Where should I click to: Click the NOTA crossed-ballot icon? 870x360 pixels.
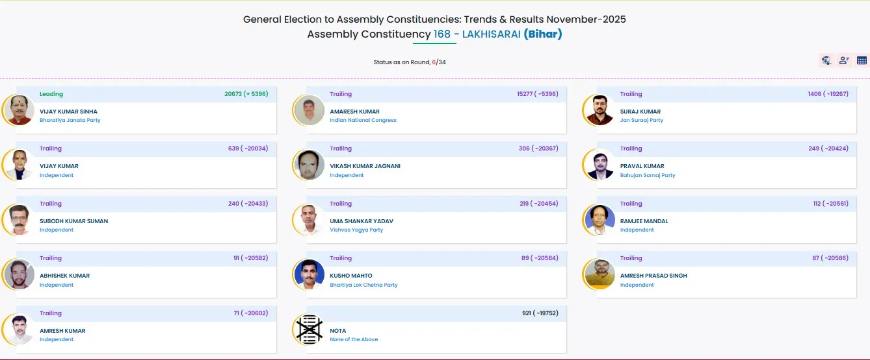tap(309, 330)
